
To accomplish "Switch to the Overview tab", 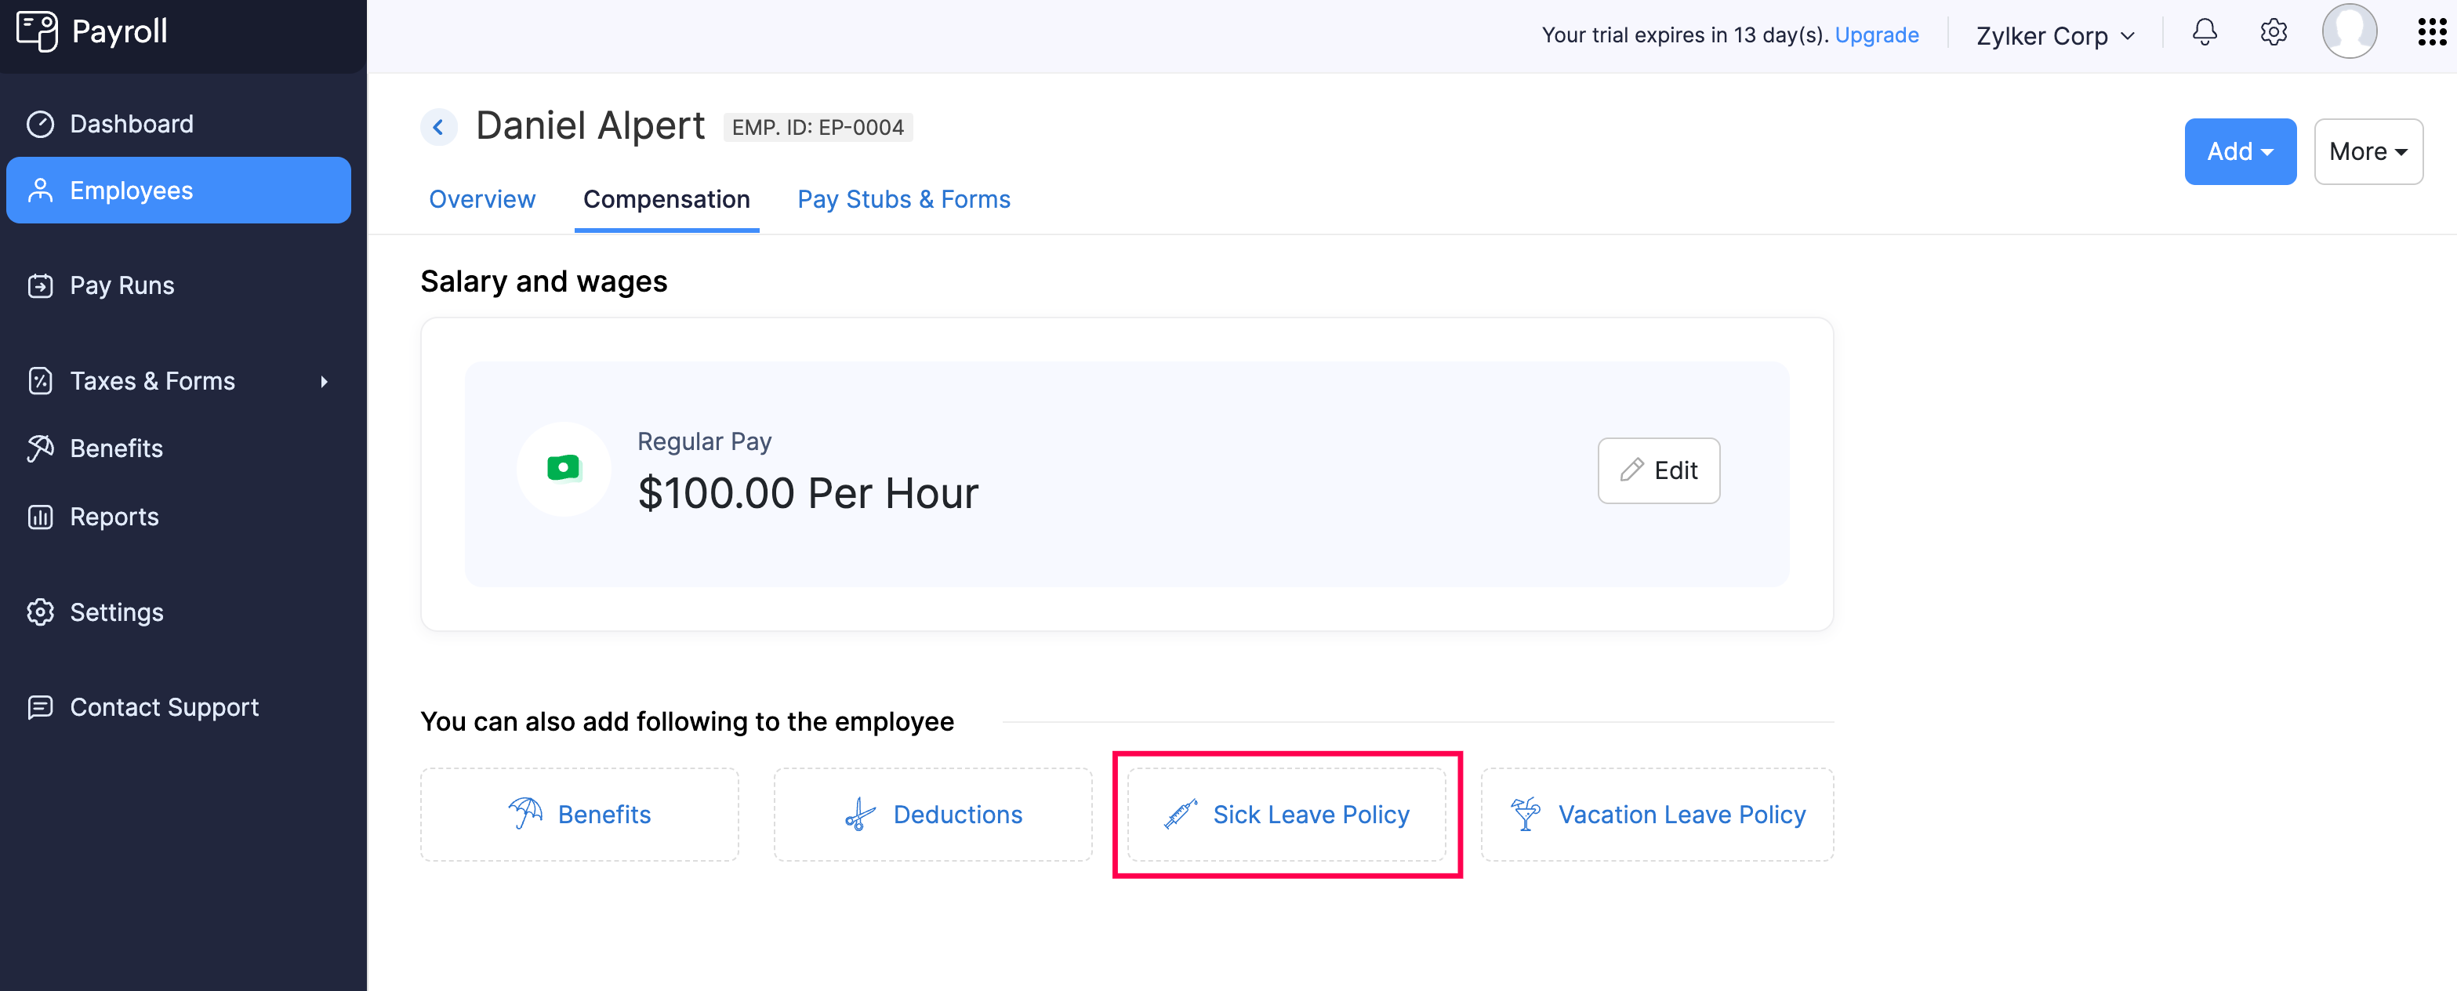I will 481,199.
